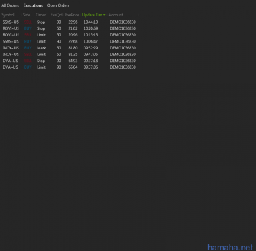Click the Order column header
The height and width of the screenshot is (251, 256).
[40, 15]
